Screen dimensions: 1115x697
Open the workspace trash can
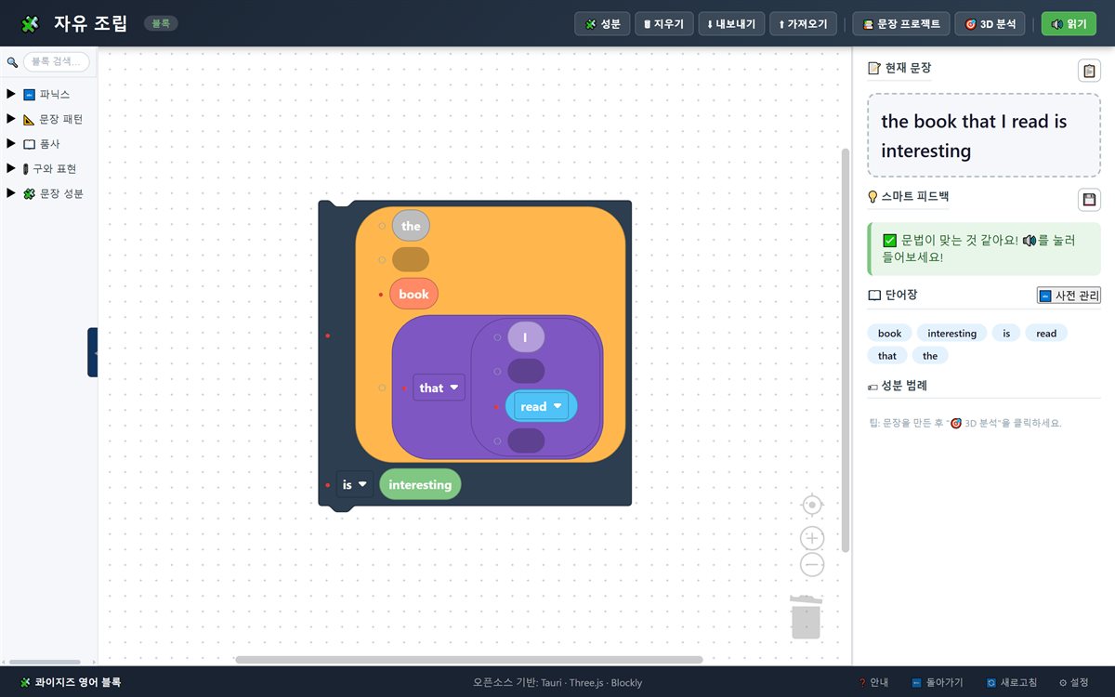coord(806,616)
